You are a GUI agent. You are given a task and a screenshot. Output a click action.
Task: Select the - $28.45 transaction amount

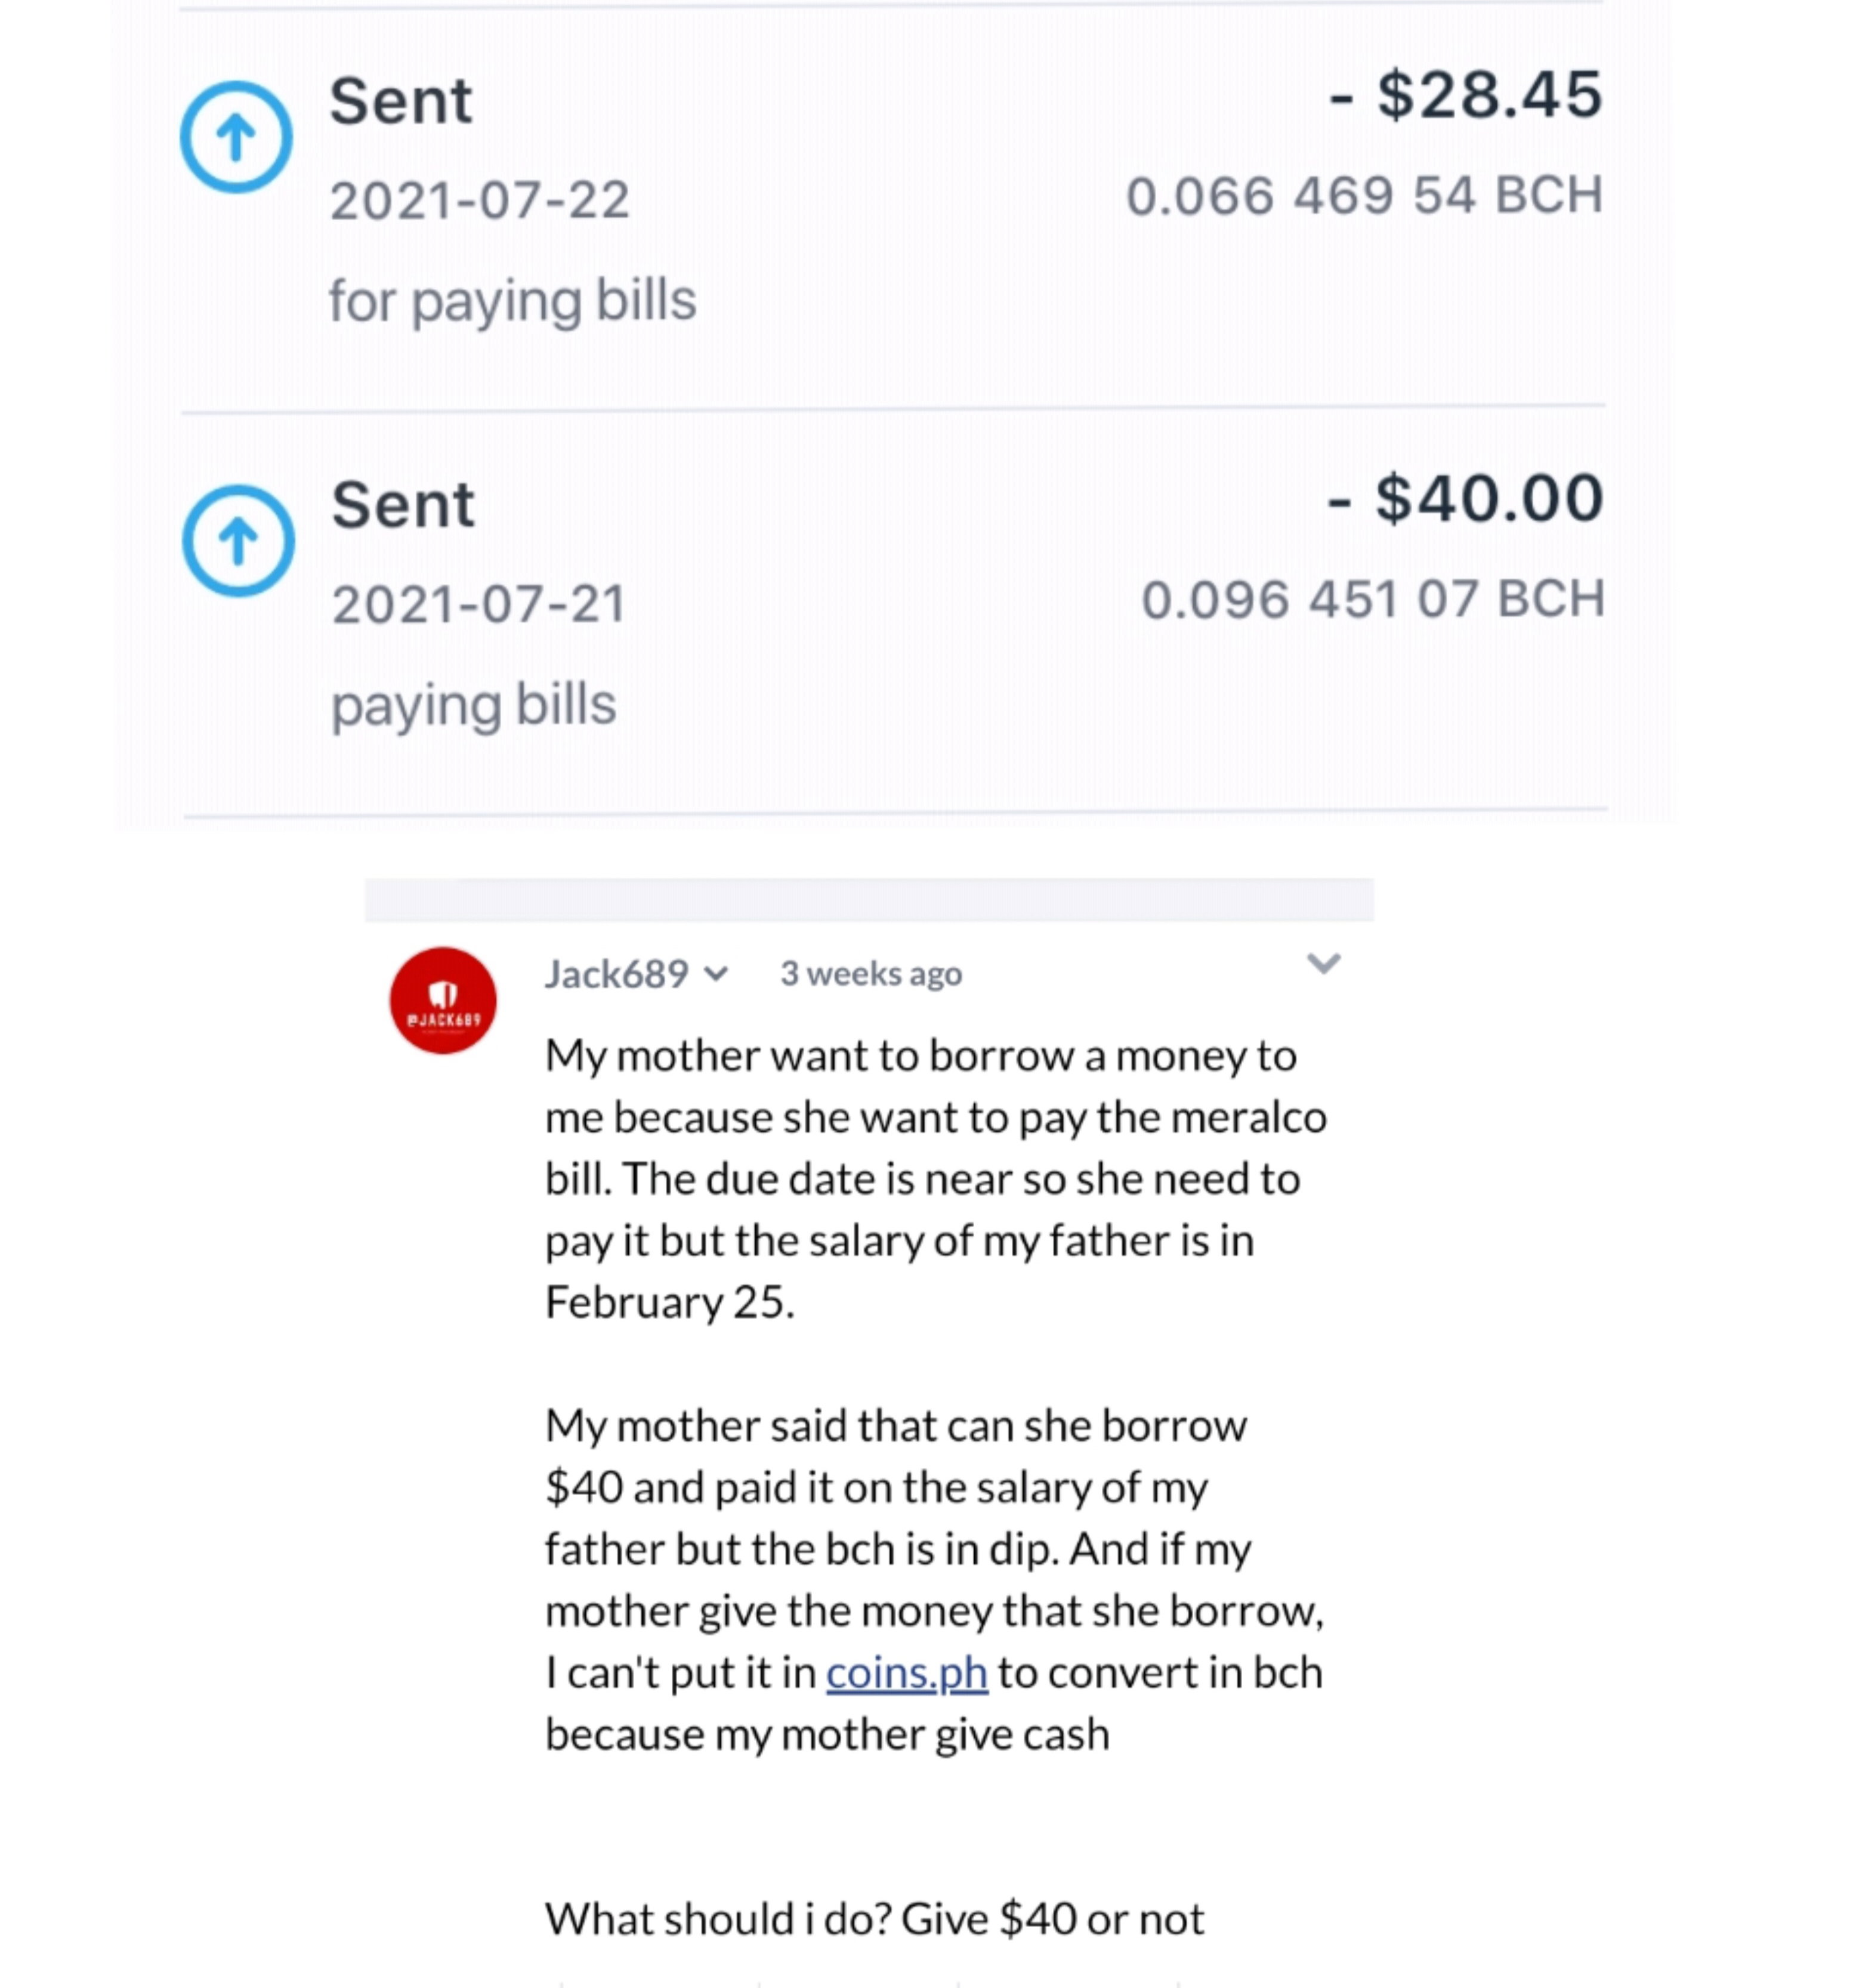(1466, 95)
